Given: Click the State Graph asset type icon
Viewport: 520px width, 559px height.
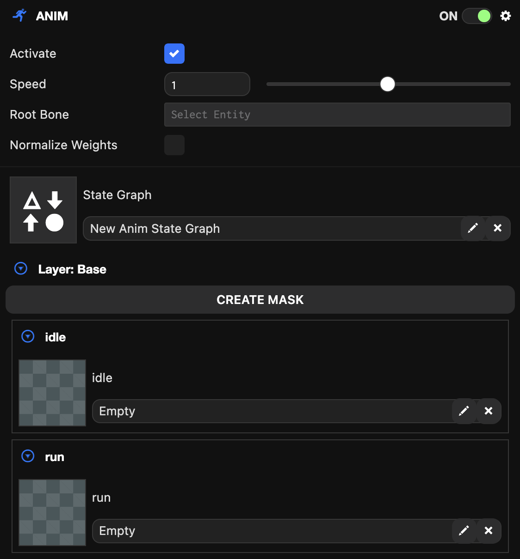Looking at the screenshot, I should [x=43, y=210].
